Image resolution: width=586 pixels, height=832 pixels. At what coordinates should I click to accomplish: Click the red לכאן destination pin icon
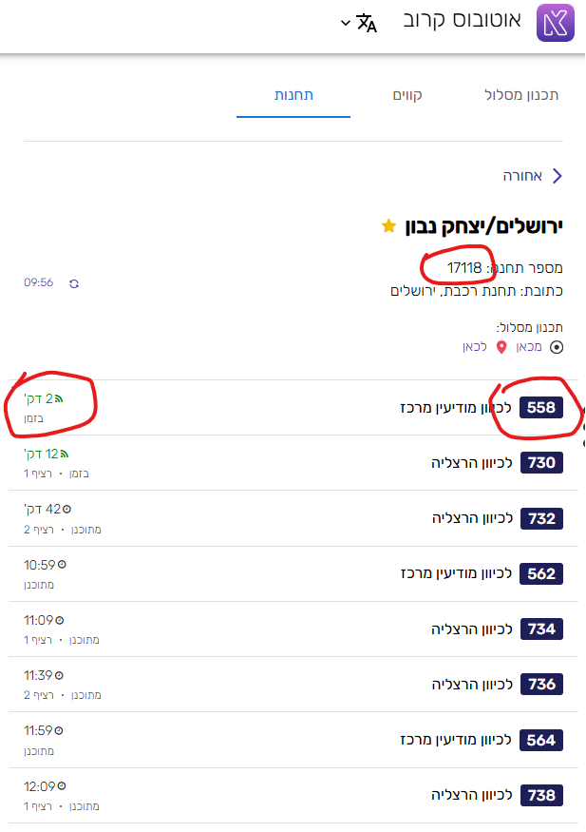(x=501, y=347)
